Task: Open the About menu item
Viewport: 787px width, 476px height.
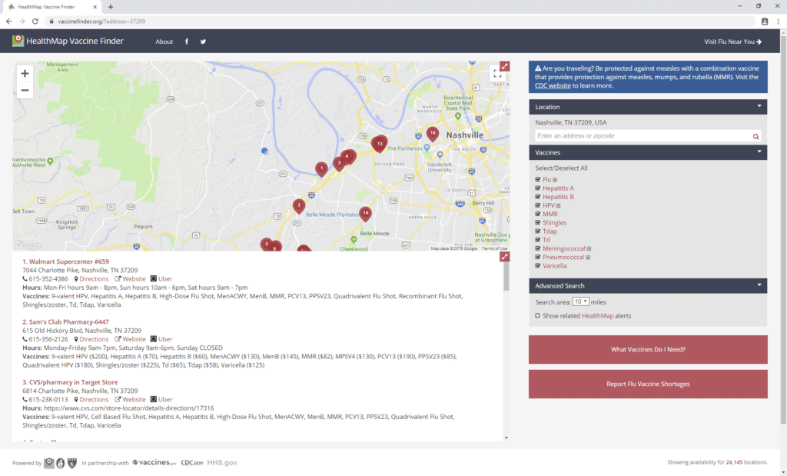Action: (x=164, y=42)
